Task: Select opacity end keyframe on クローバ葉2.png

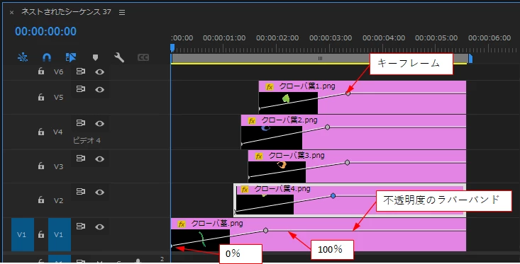Action: 327,127
